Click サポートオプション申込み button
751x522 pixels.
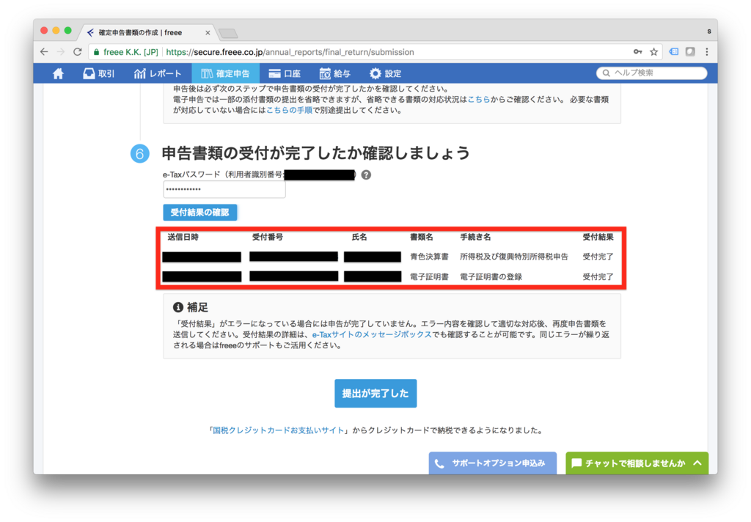tap(492, 463)
